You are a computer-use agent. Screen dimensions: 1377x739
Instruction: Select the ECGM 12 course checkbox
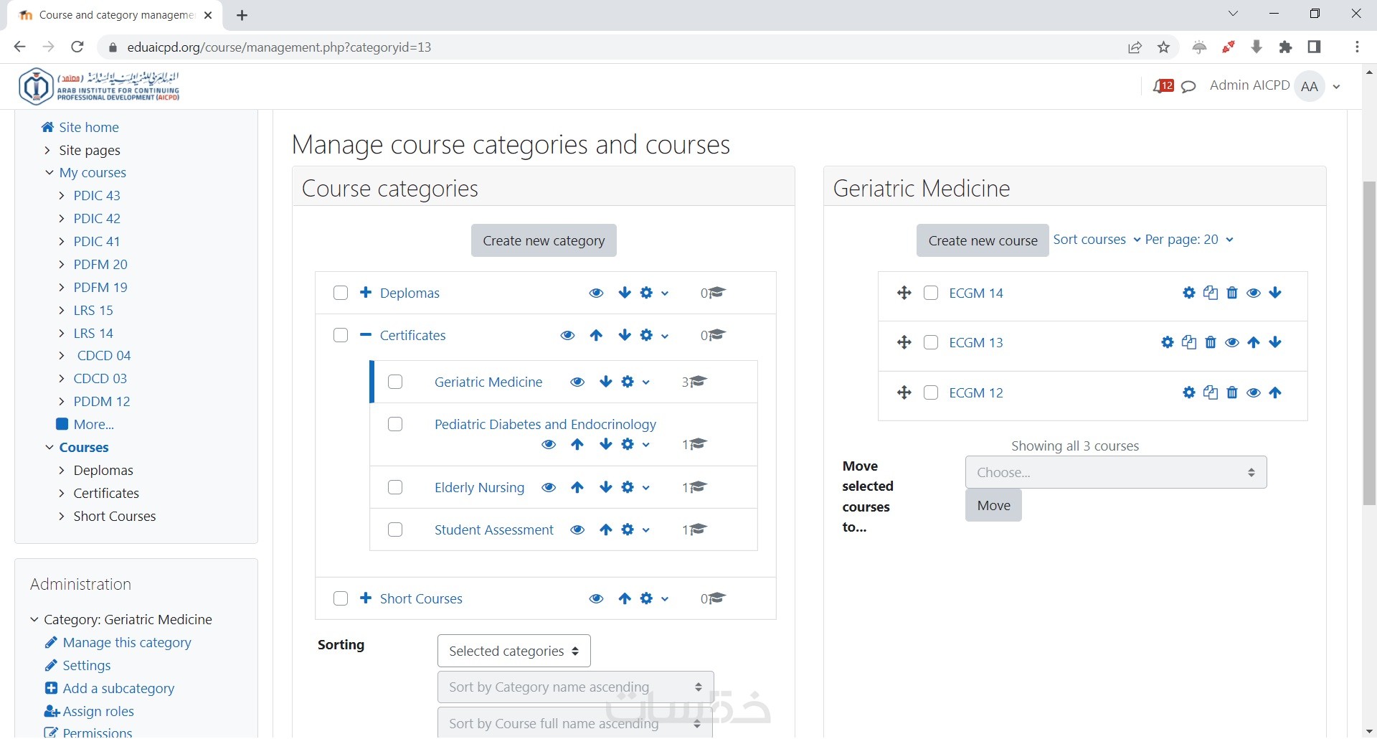[931, 393]
